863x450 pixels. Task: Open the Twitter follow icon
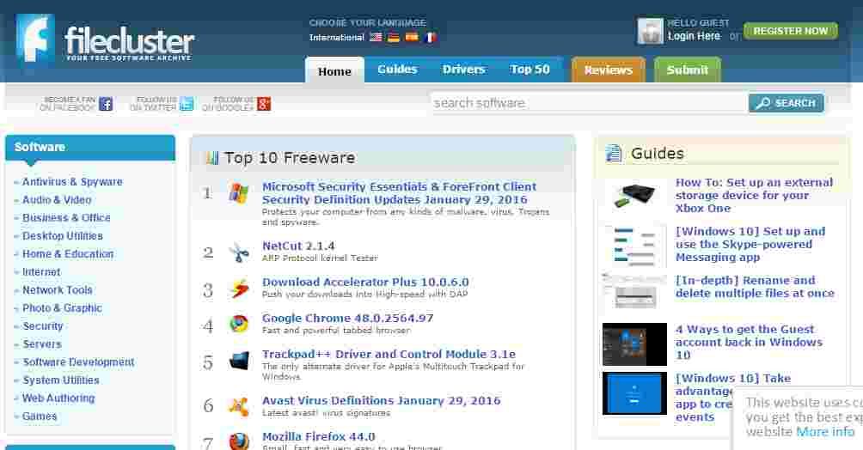tap(187, 103)
